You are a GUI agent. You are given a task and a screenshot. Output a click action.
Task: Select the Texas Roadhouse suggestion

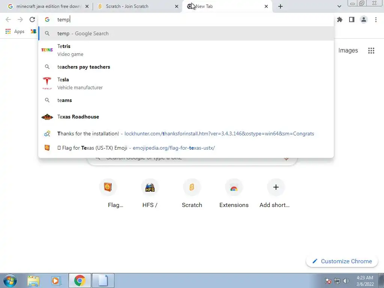coord(186,117)
